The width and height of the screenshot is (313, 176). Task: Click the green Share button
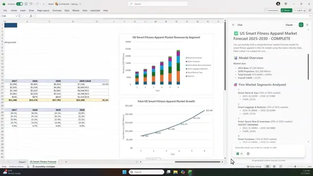(x=286, y=10)
